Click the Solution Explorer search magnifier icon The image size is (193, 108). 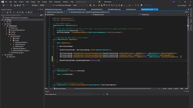point(41,15)
